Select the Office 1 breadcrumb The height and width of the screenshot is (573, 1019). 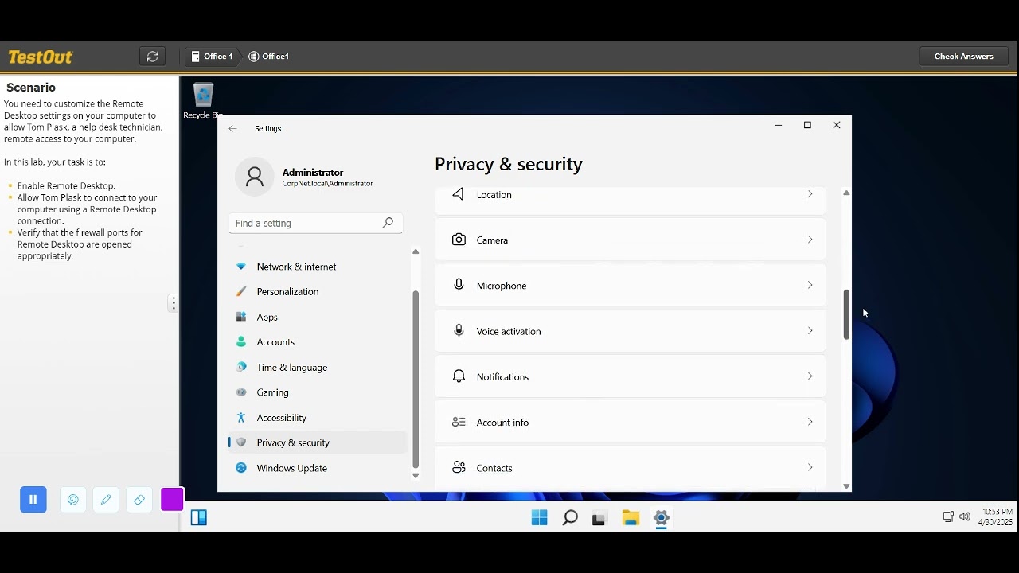212,57
